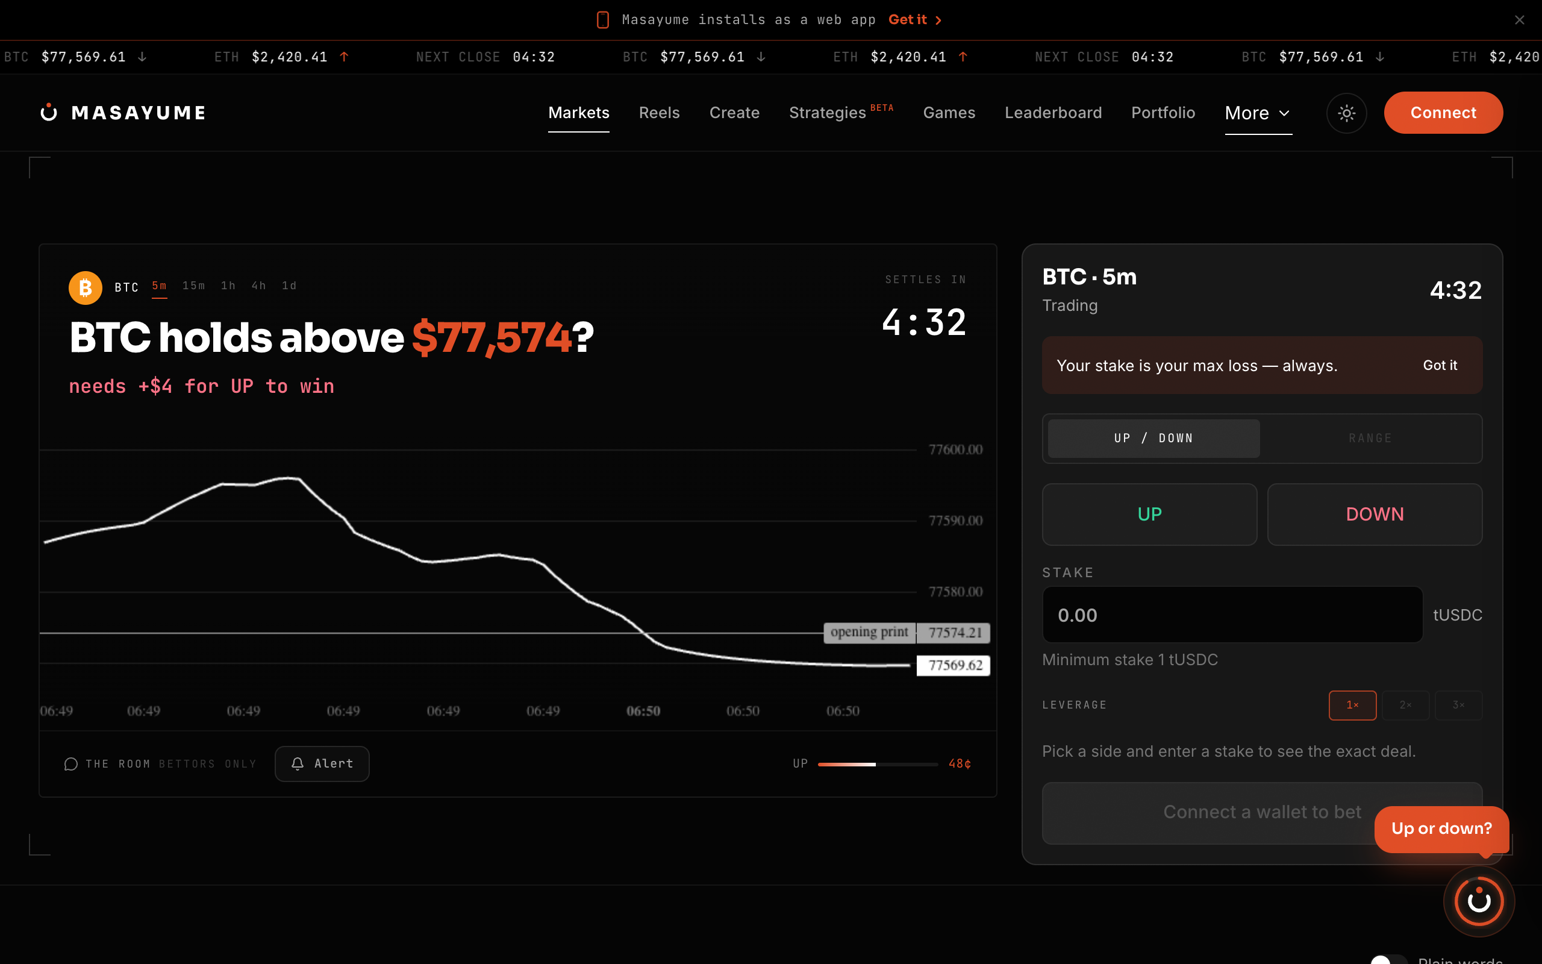View the Leaderboard
The width and height of the screenshot is (1542, 964).
tap(1053, 113)
